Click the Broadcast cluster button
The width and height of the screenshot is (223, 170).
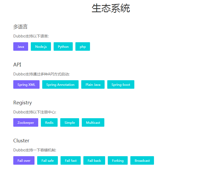click(x=142, y=160)
